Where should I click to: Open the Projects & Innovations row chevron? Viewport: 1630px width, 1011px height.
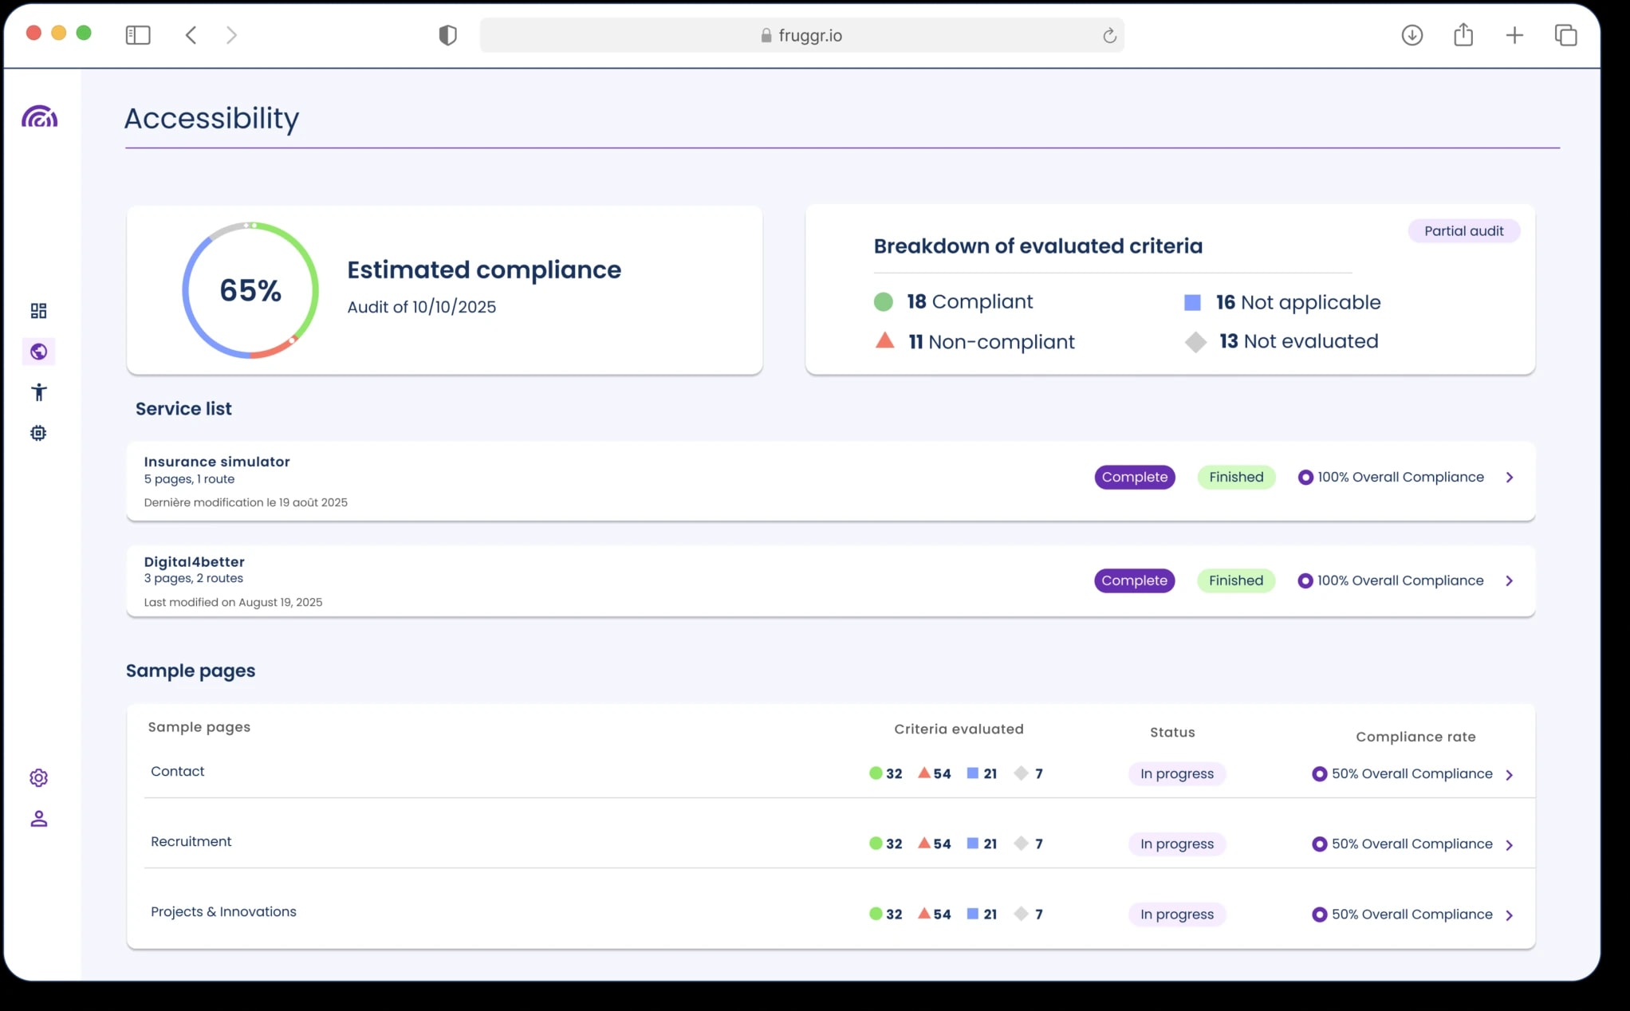1510,915
